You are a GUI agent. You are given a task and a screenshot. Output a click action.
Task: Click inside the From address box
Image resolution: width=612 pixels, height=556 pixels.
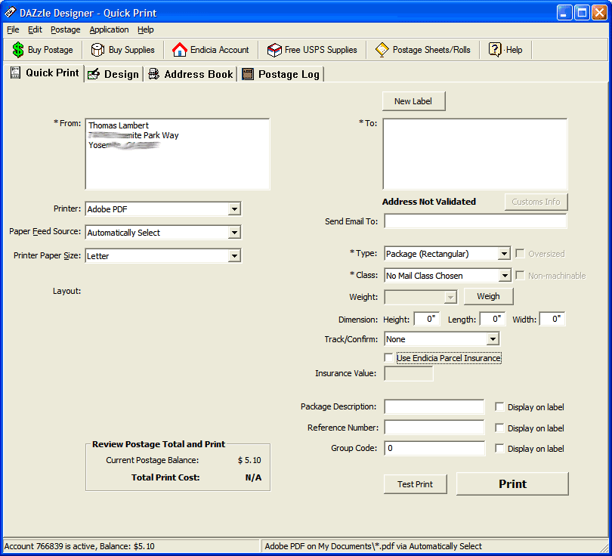click(x=178, y=154)
